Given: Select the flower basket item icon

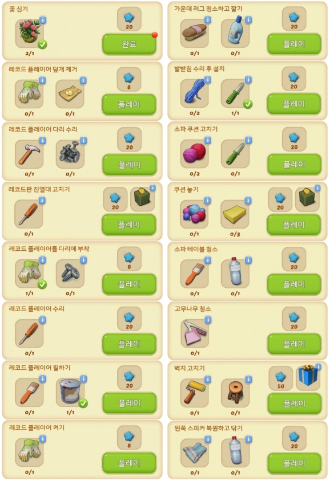Looking at the screenshot, I should click(30, 34).
